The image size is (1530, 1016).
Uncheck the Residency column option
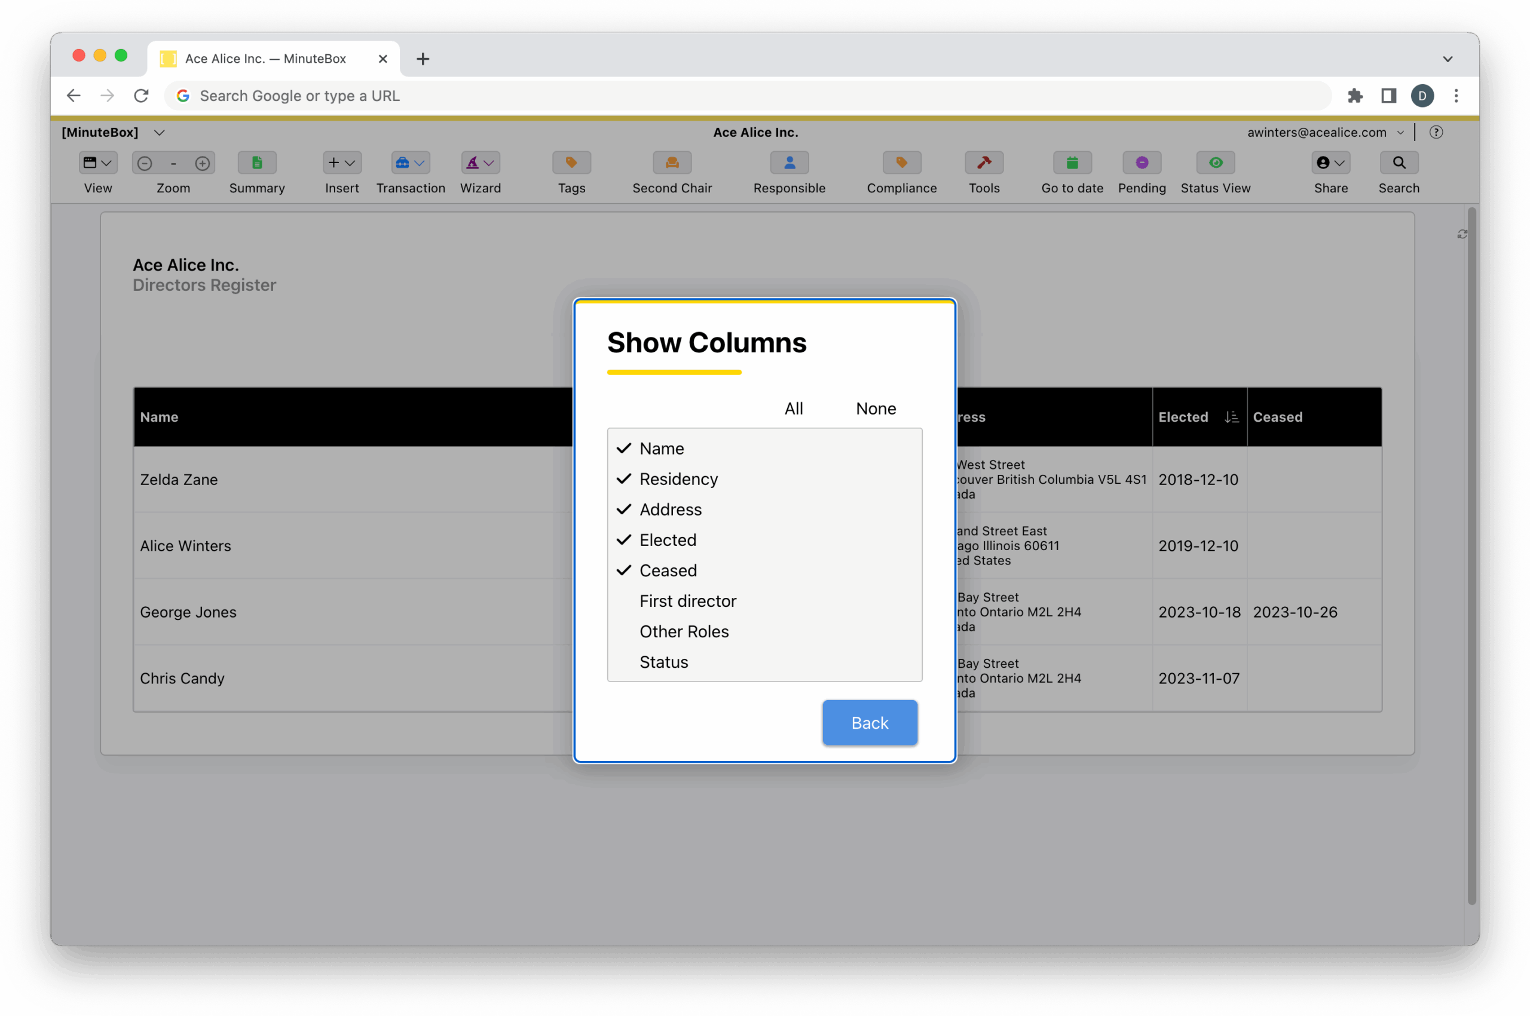678,479
